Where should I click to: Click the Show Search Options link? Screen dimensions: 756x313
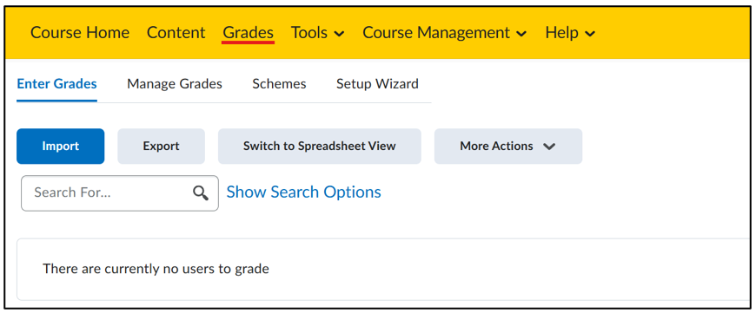point(304,192)
